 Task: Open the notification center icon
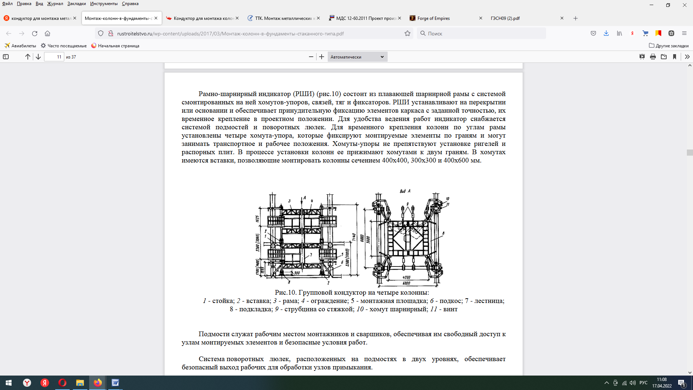pos(682,383)
